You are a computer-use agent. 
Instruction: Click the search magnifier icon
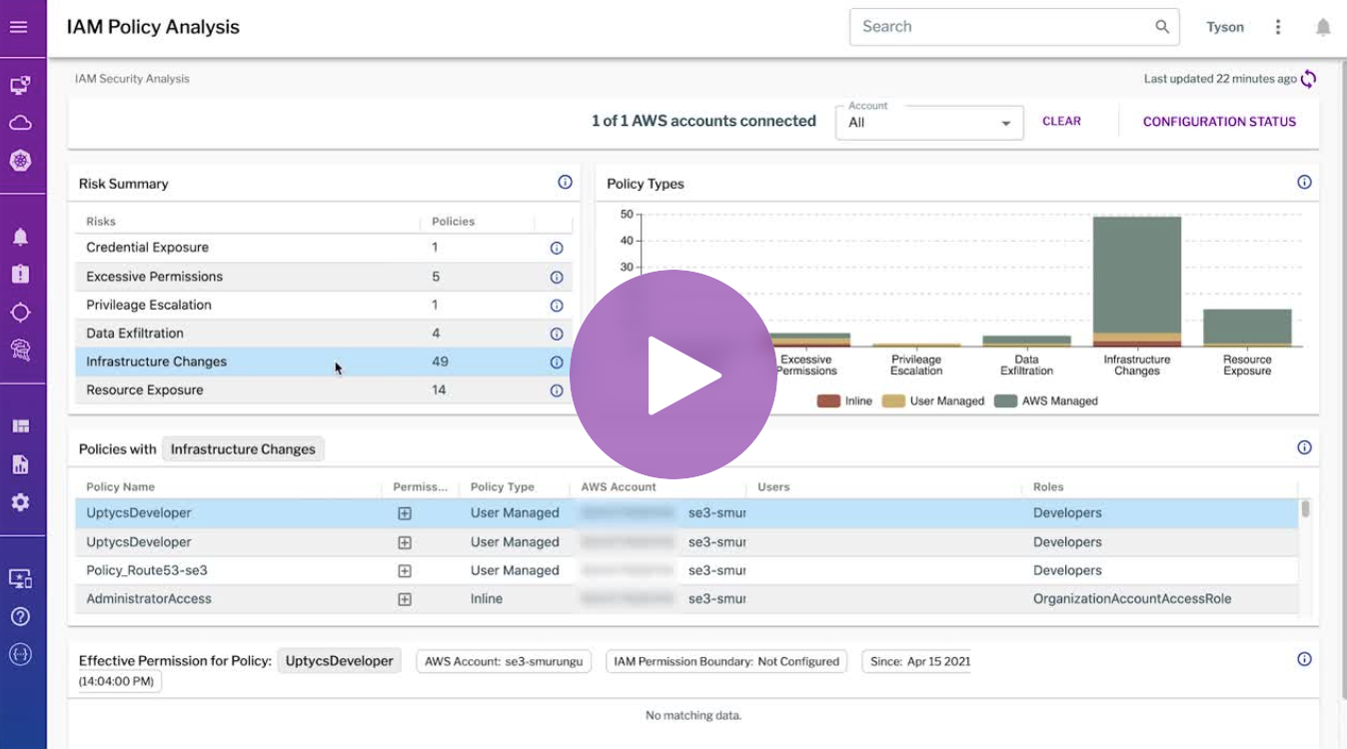click(1162, 27)
